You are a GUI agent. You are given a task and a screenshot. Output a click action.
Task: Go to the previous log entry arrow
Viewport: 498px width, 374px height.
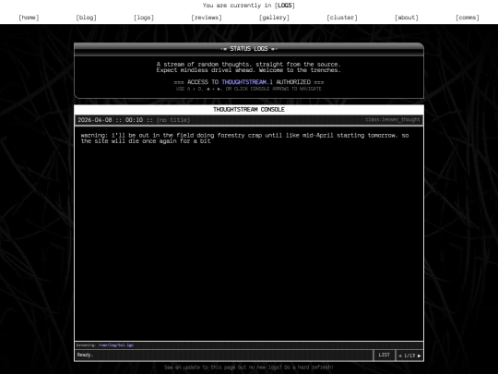400,356
